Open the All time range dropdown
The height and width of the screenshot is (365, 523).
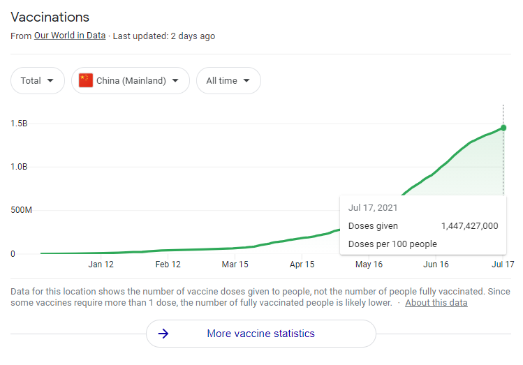tap(228, 81)
